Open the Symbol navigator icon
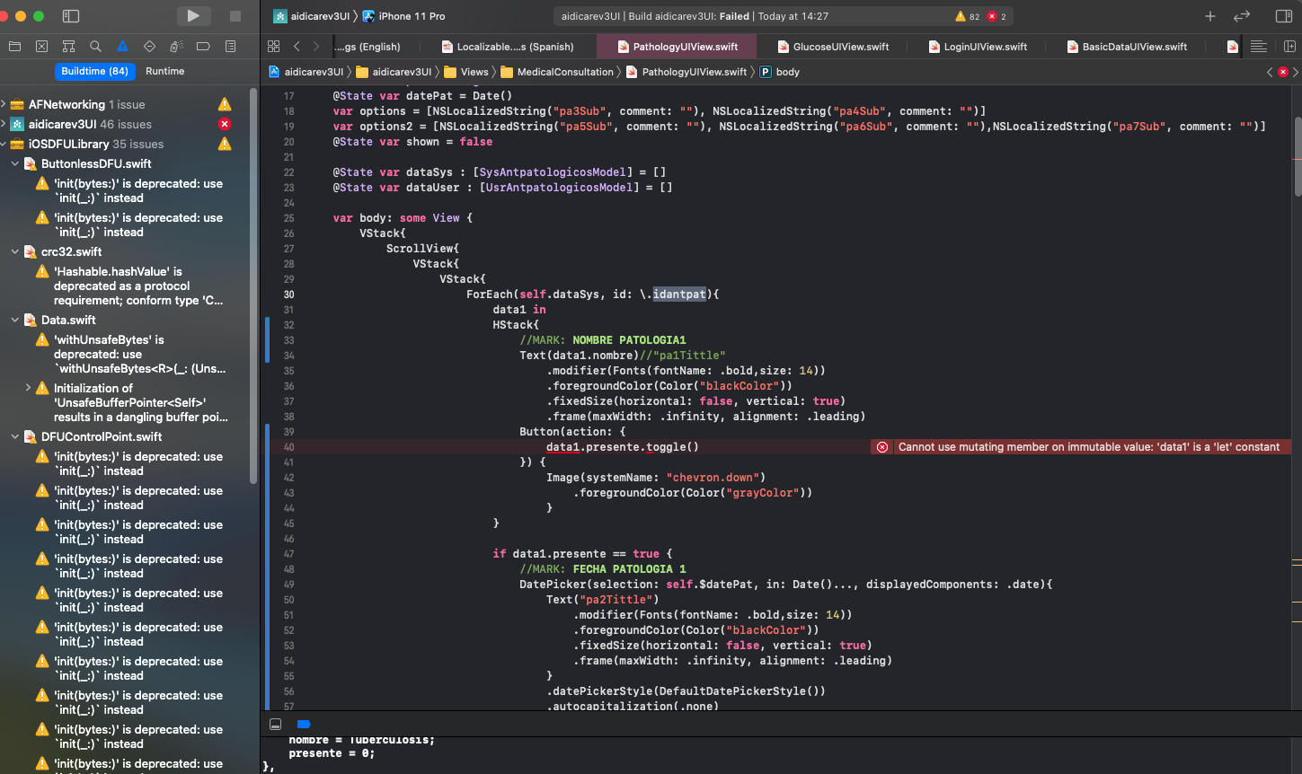 (68, 46)
